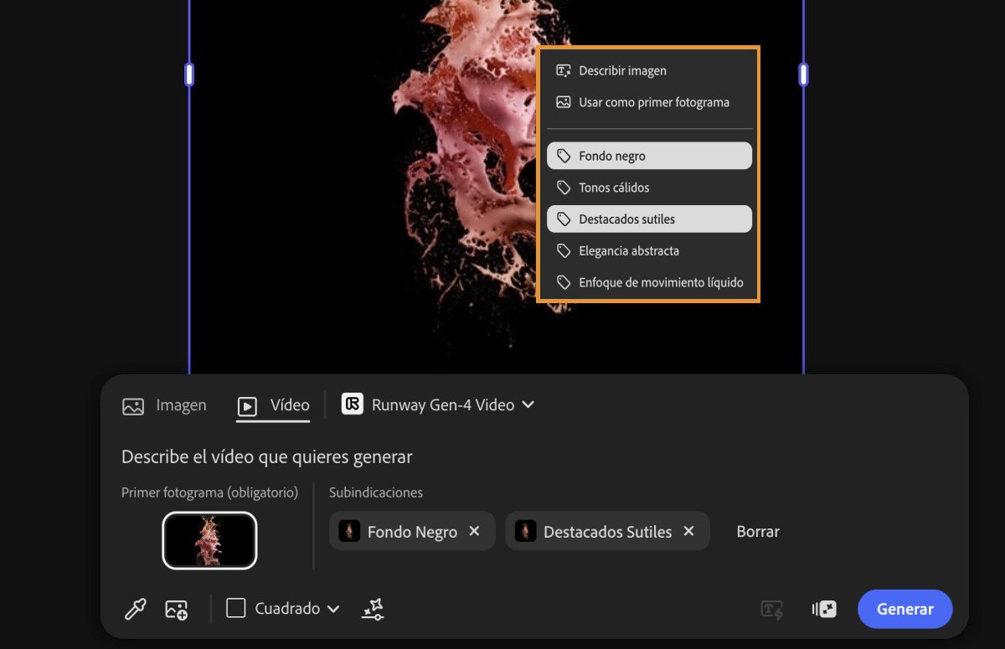Select the eyedropper icon in bottom toolbar
The height and width of the screenshot is (649, 1005).
click(x=135, y=609)
